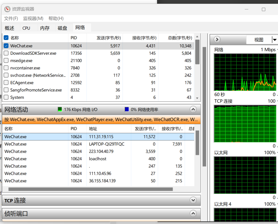Check the svchost.exe (NetworkService) checkbox

6,75
